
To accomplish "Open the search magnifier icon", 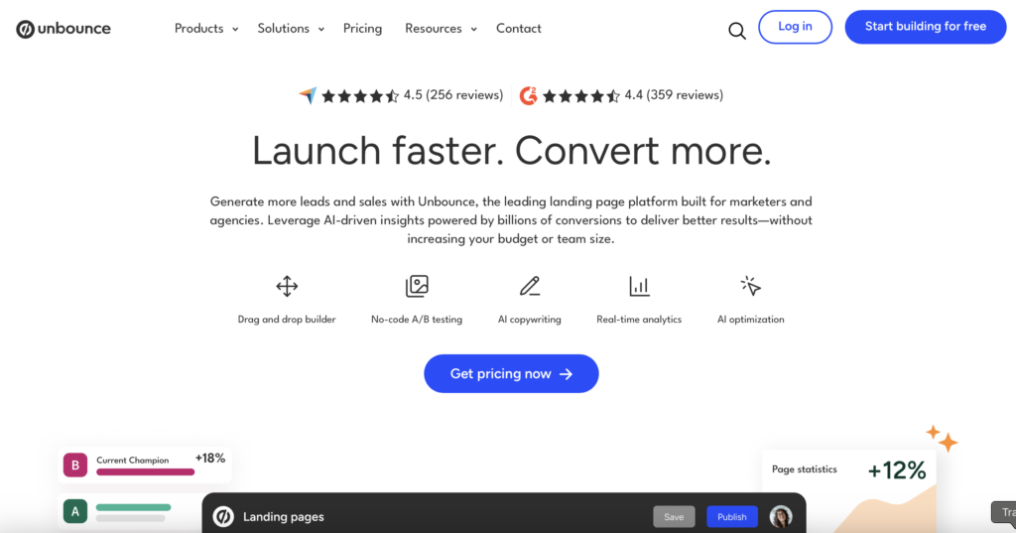I will tap(736, 30).
